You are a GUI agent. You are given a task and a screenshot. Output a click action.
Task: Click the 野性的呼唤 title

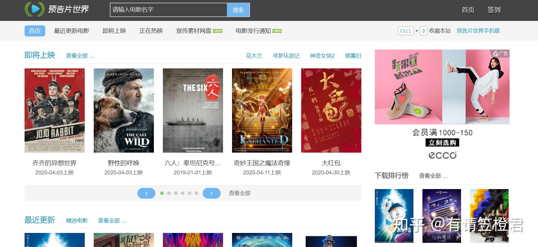click(124, 163)
